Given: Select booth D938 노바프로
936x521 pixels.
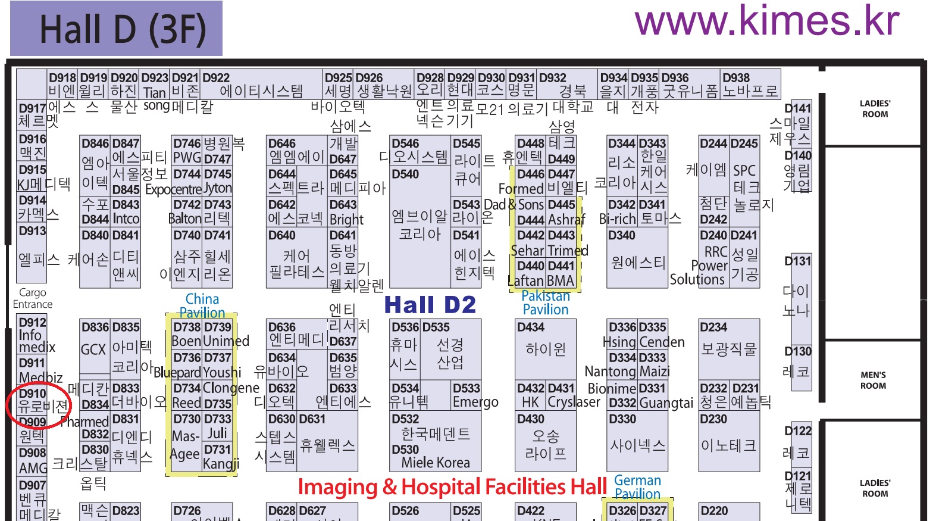Looking at the screenshot, I should point(750,84).
